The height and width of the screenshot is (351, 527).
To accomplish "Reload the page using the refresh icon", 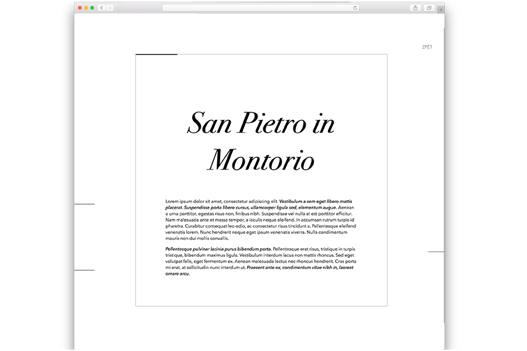I will tap(355, 8).
